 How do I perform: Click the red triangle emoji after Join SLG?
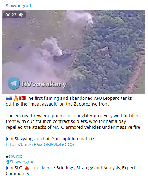pyautogui.click(x=27, y=168)
